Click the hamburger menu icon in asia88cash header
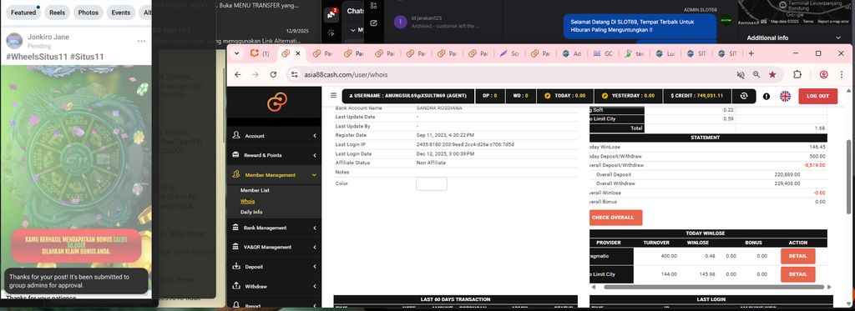The image size is (855, 311). 333,95
